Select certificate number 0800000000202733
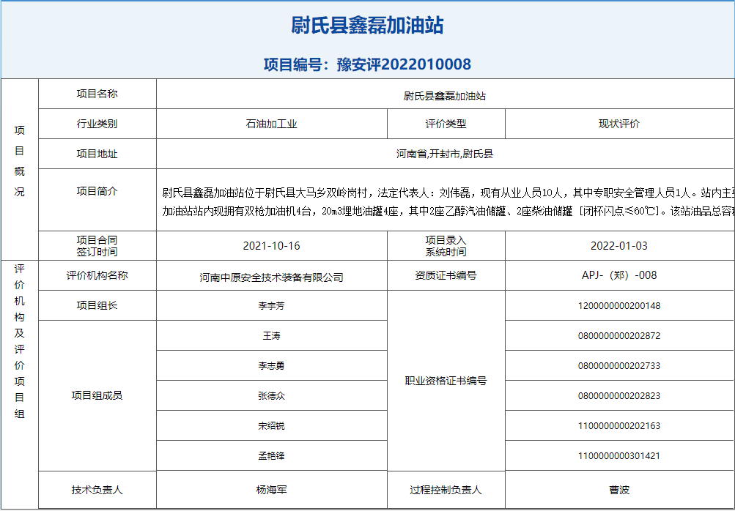This screenshot has height=511, width=735. coord(619,366)
